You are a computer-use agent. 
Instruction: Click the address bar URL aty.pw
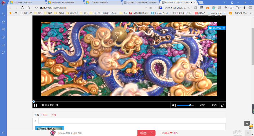pyautogui.click(x=53, y=8)
